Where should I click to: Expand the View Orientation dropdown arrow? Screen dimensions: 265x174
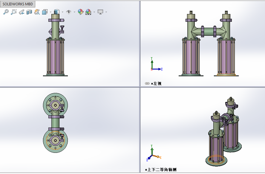(x=50, y=12)
